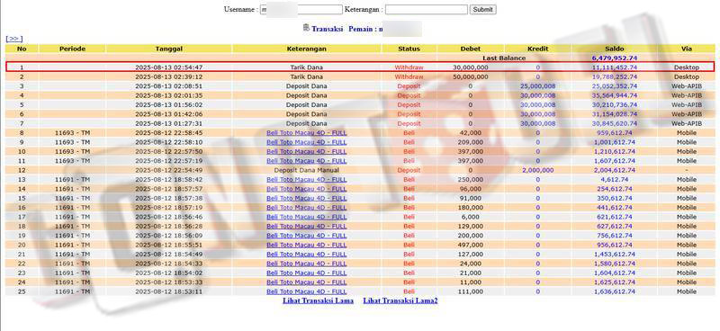Open Beli Toto Macau link in row 8
The image size is (720, 331).
pyautogui.click(x=306, y=133)
